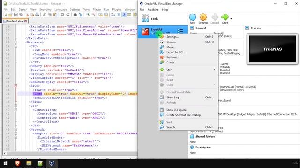Image resolution: width=300 pixels, height=168 pixels.
Task: Click the Find binoculars icon in Notepad++
Action: coord(75,14)
